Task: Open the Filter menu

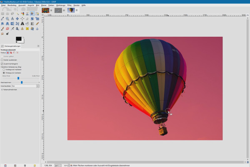Action: tap(69, 5)
